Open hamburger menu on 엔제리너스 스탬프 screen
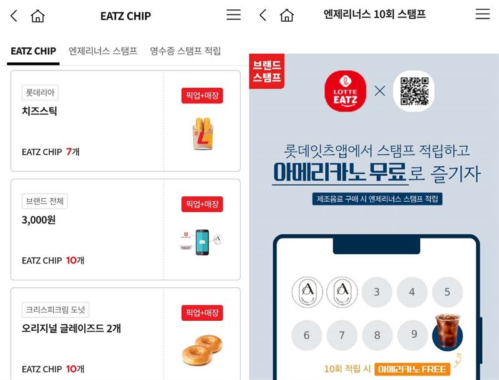 click(483, 14)
